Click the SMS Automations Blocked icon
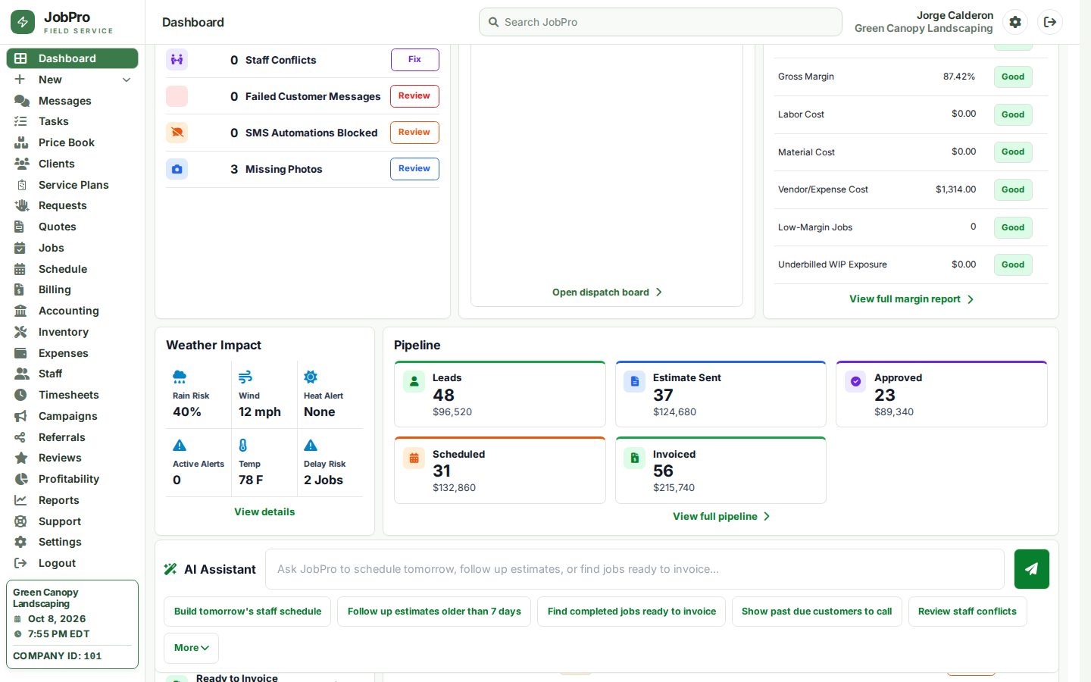 (x=177, y=133)
